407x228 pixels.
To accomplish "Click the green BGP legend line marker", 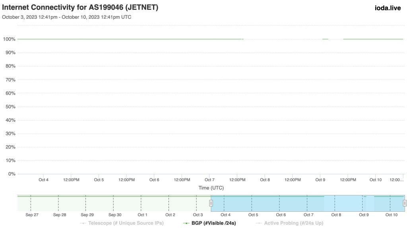I will [x=186, y=223].
